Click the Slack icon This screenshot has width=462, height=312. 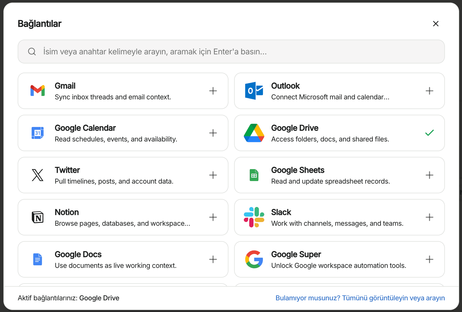pos(254,217)
